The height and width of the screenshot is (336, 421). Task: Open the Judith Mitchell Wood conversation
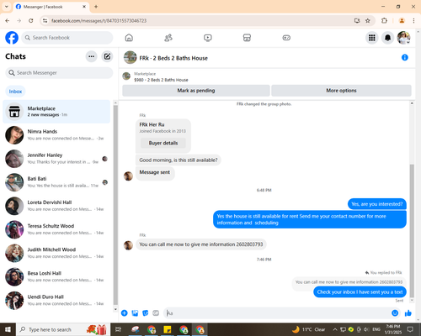coord(56,253)
